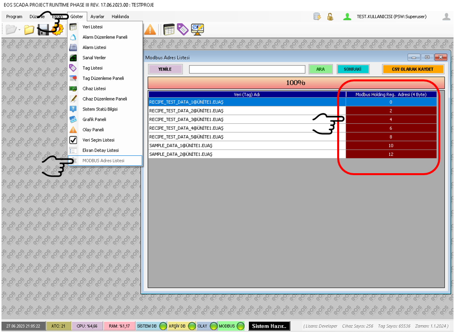
Task: Maximize the Modbus Adres Listesi window
Action: click(x=427, y=57)
